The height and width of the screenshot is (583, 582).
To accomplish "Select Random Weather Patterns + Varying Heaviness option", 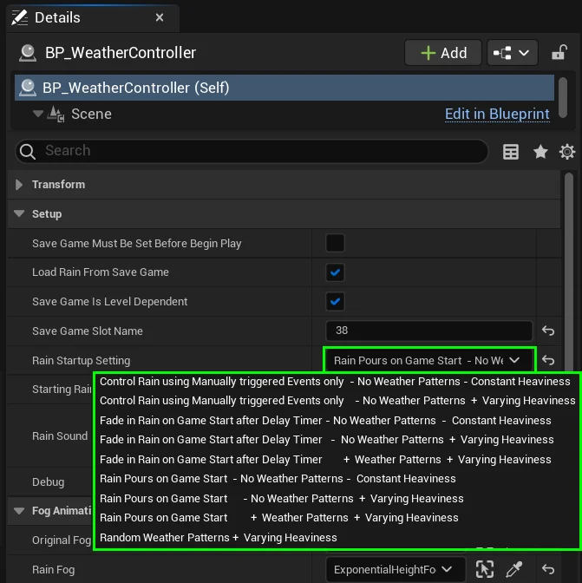I will tap(218, 537).
